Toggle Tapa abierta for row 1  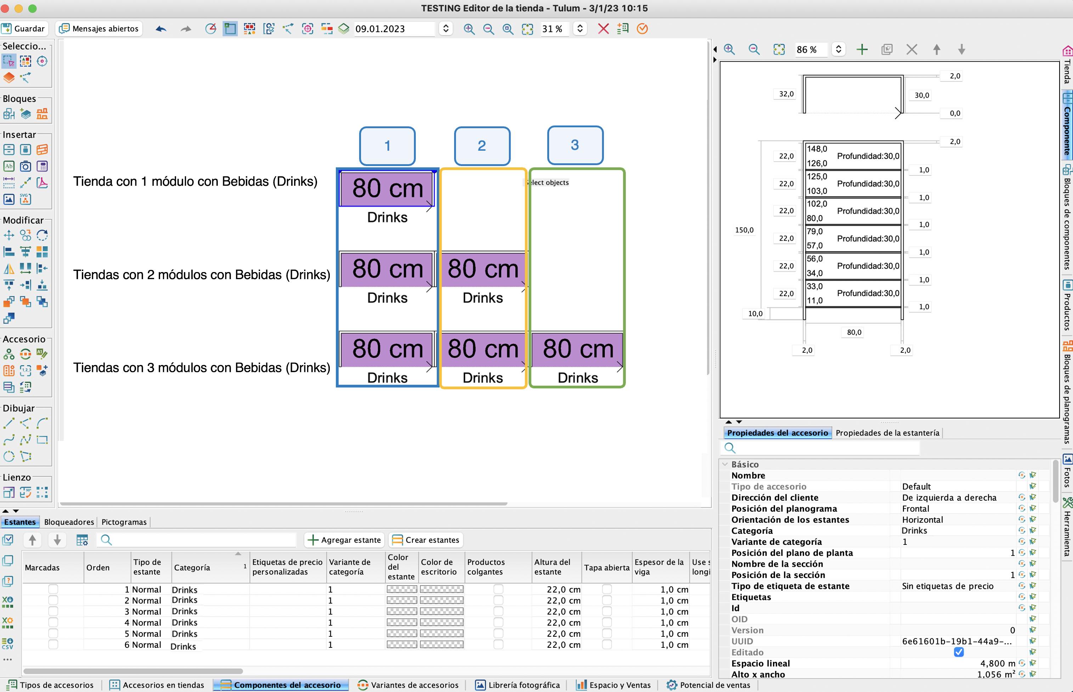(x=606, y=589)
